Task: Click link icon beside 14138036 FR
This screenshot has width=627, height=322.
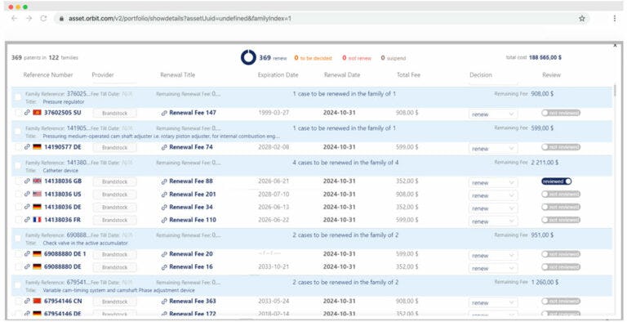Action: coord(27,220)
